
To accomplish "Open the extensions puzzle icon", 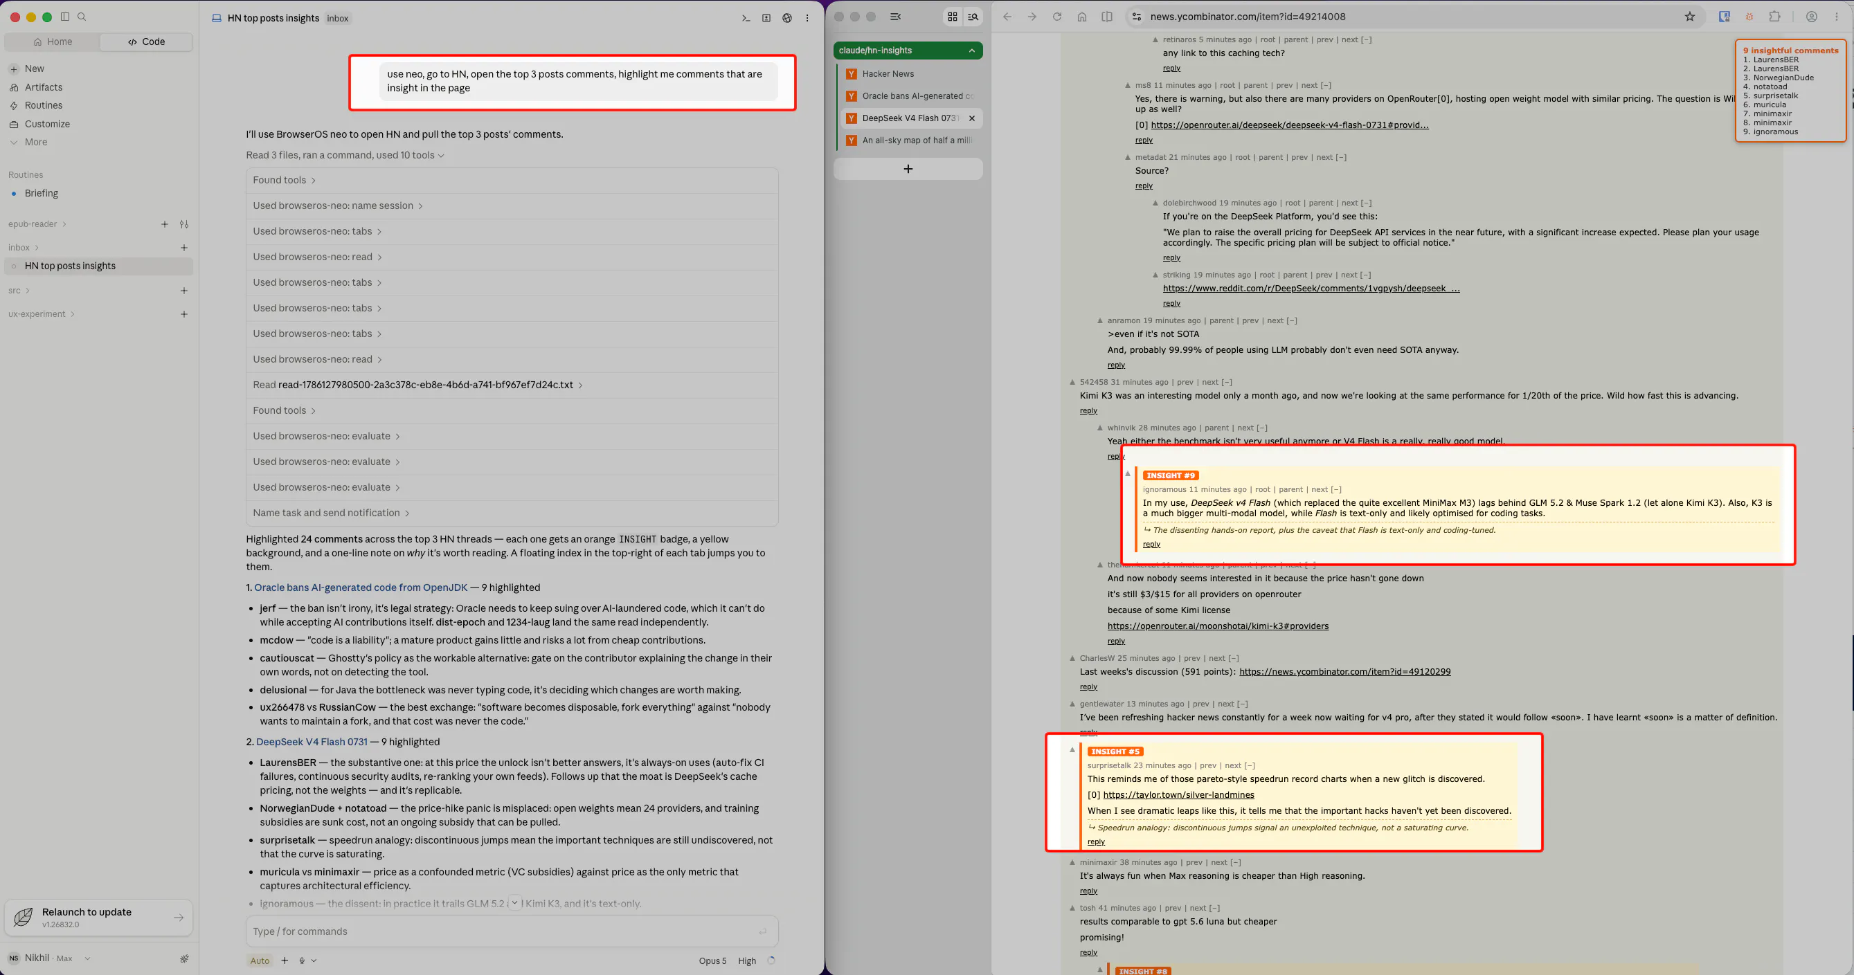I will click(x=1774, y=17).
